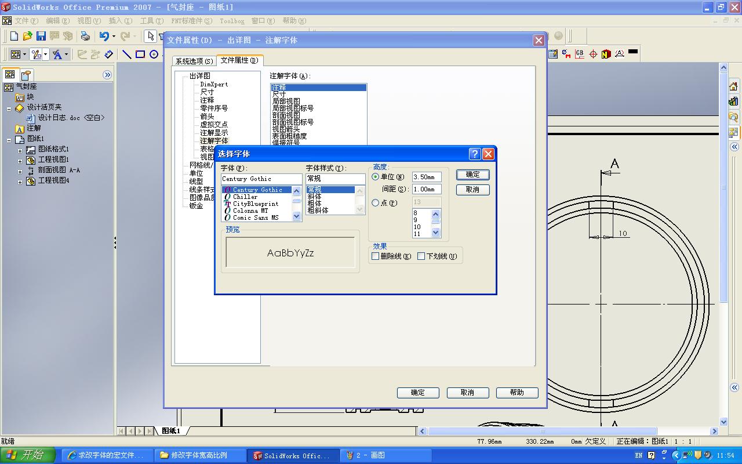
Task: Select 斜体 in the font style list
Action: point(314,197)
